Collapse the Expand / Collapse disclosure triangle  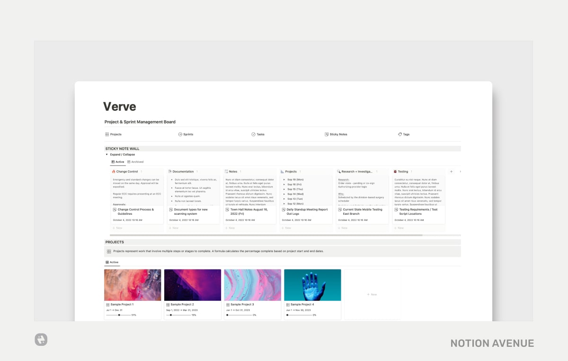pos(107,154)
